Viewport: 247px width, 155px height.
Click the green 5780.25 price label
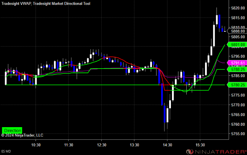click(237, 85)
